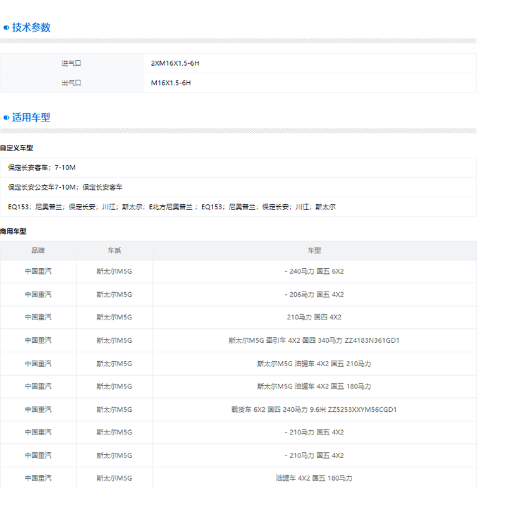
Task: Click the 车型 column header
Action: tap(314, 250)
